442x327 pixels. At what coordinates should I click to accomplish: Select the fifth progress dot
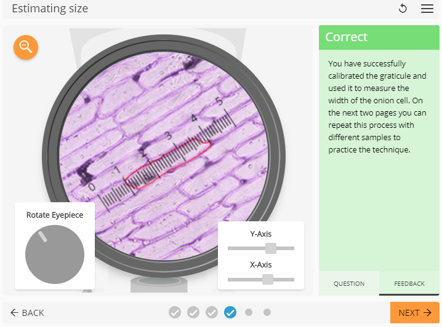coord(249,312)
